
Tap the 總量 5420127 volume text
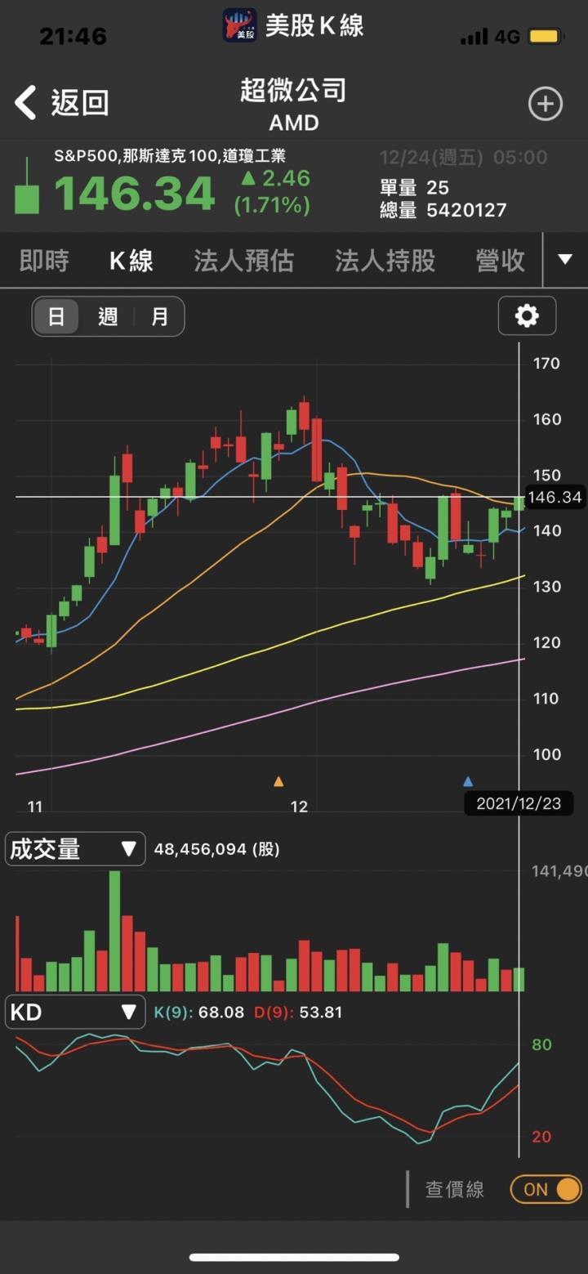coord(443,210)
